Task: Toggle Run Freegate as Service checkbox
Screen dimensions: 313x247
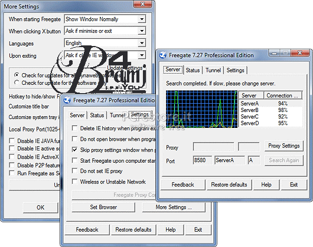Action: pyautogui.click(x=12, y=173)
